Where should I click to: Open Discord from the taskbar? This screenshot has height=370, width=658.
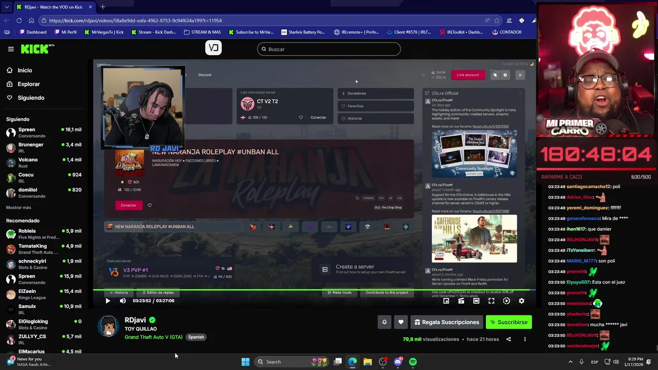(398, 362)
